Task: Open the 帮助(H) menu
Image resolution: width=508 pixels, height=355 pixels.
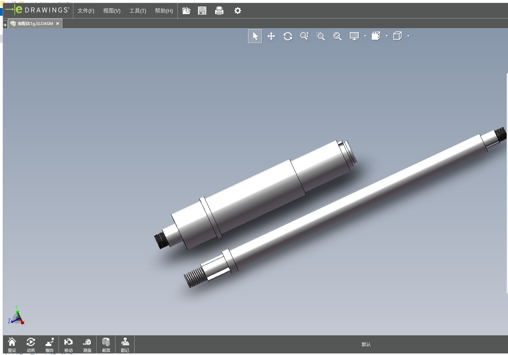Action: tap(164, 11)
